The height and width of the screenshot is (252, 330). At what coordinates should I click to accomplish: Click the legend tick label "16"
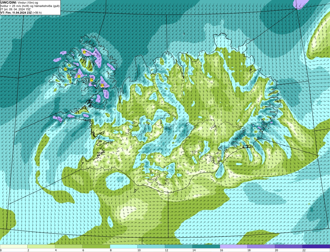tap(221, 250)
